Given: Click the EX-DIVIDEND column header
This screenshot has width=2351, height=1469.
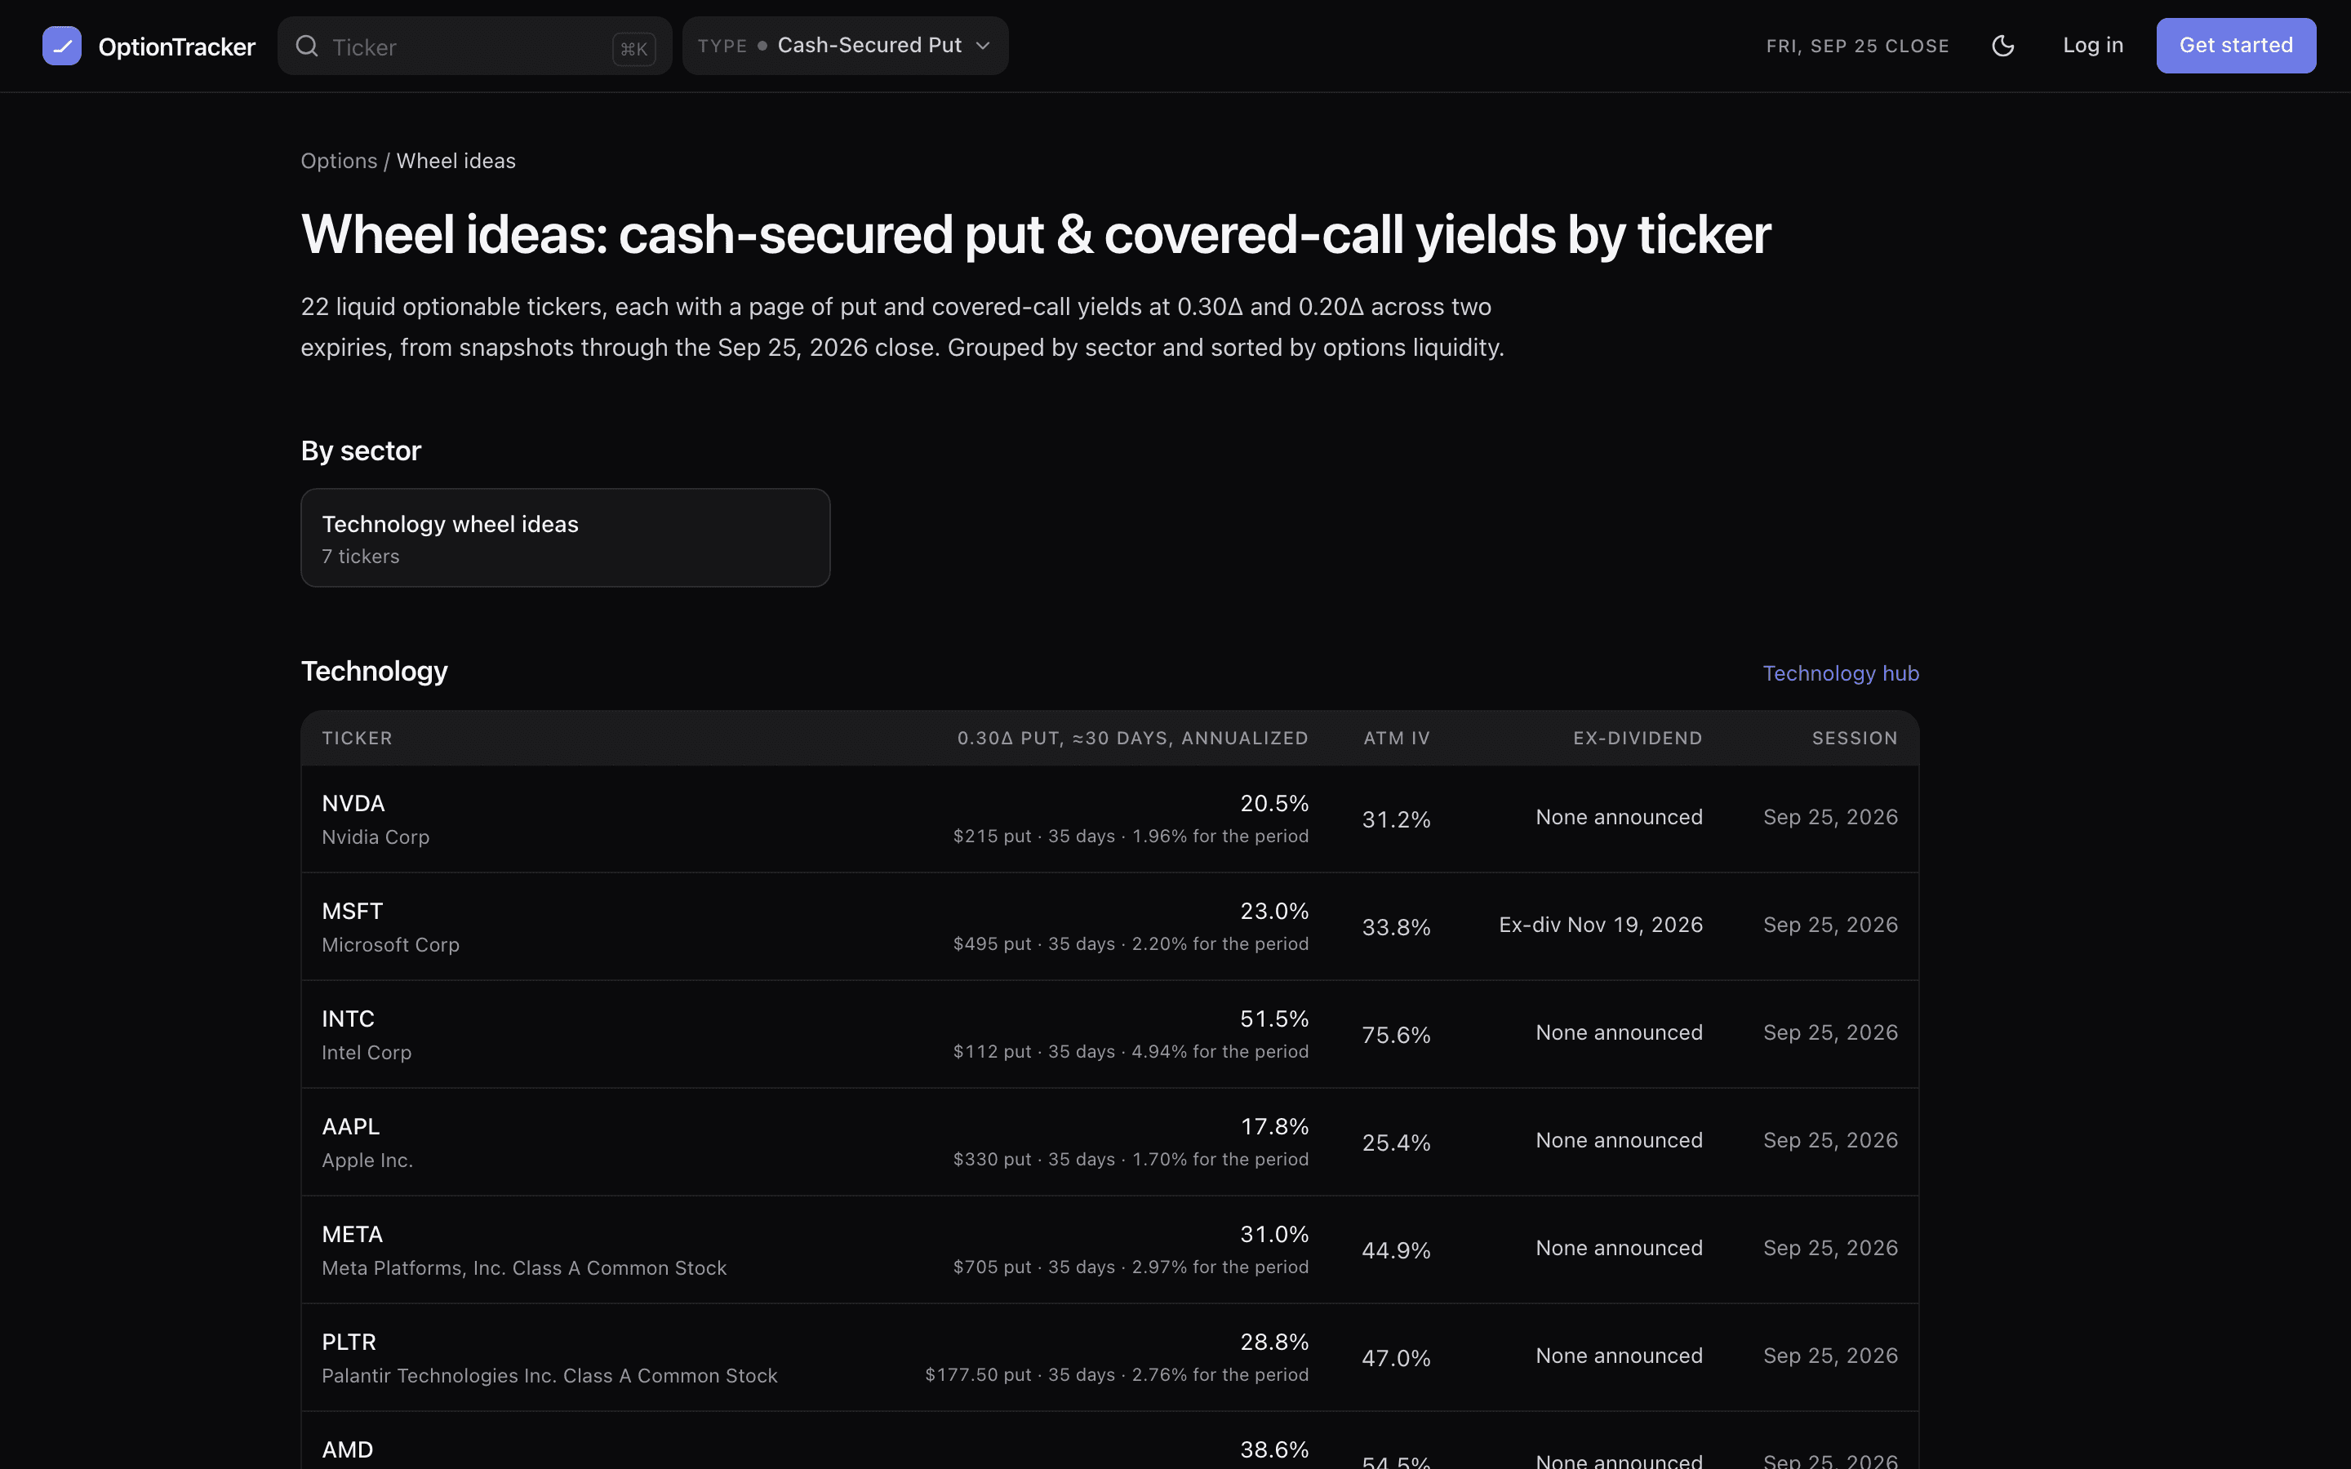Looking at the screenshot, I should (x=1637, y=738).
